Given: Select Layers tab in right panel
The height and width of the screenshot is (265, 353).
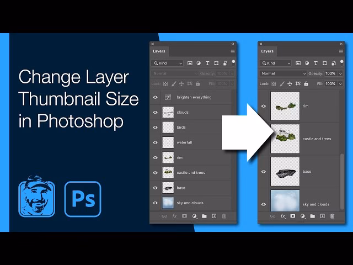Looking at the screenshot, I should click(267, 51).
